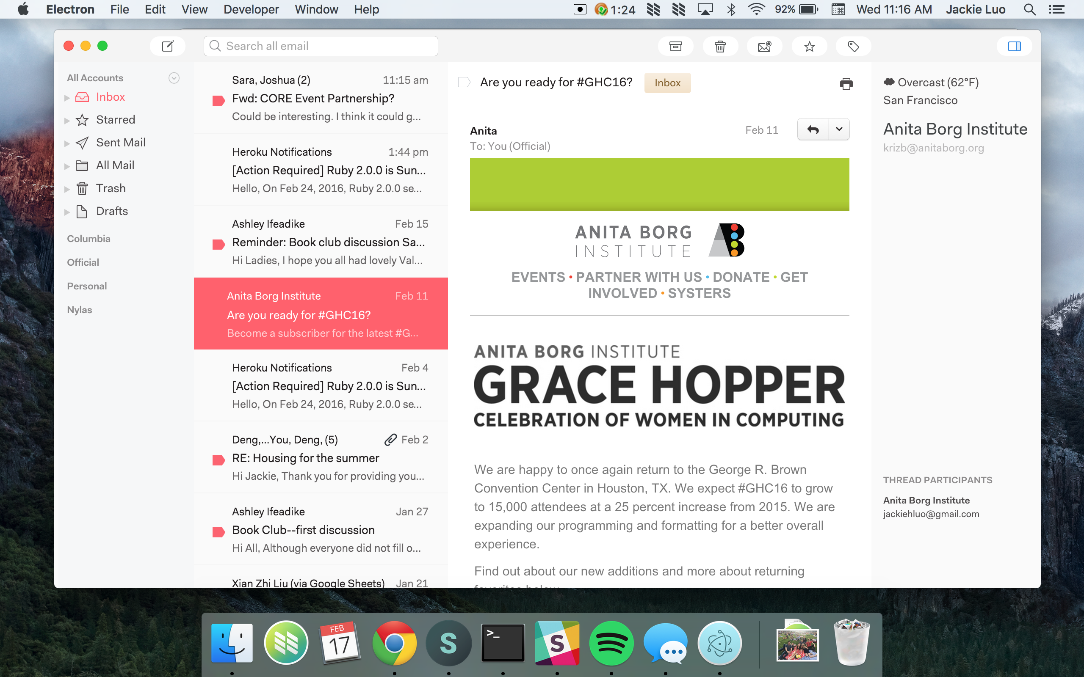
Task: Click the PARTNER WITH US link
Action: tap(639, 277)
